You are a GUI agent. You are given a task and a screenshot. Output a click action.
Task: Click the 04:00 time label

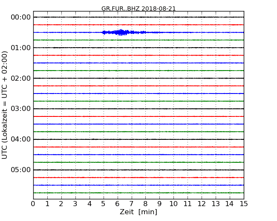(x=21, y=139)
